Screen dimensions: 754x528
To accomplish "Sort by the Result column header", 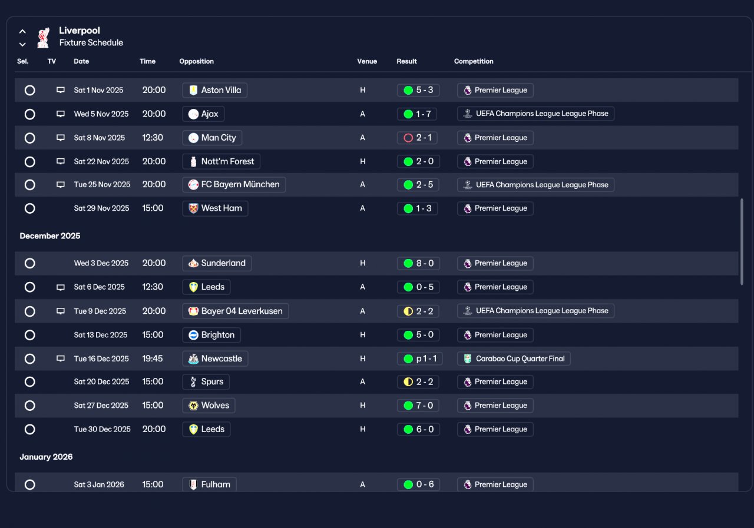I will [x=406, y=61].
